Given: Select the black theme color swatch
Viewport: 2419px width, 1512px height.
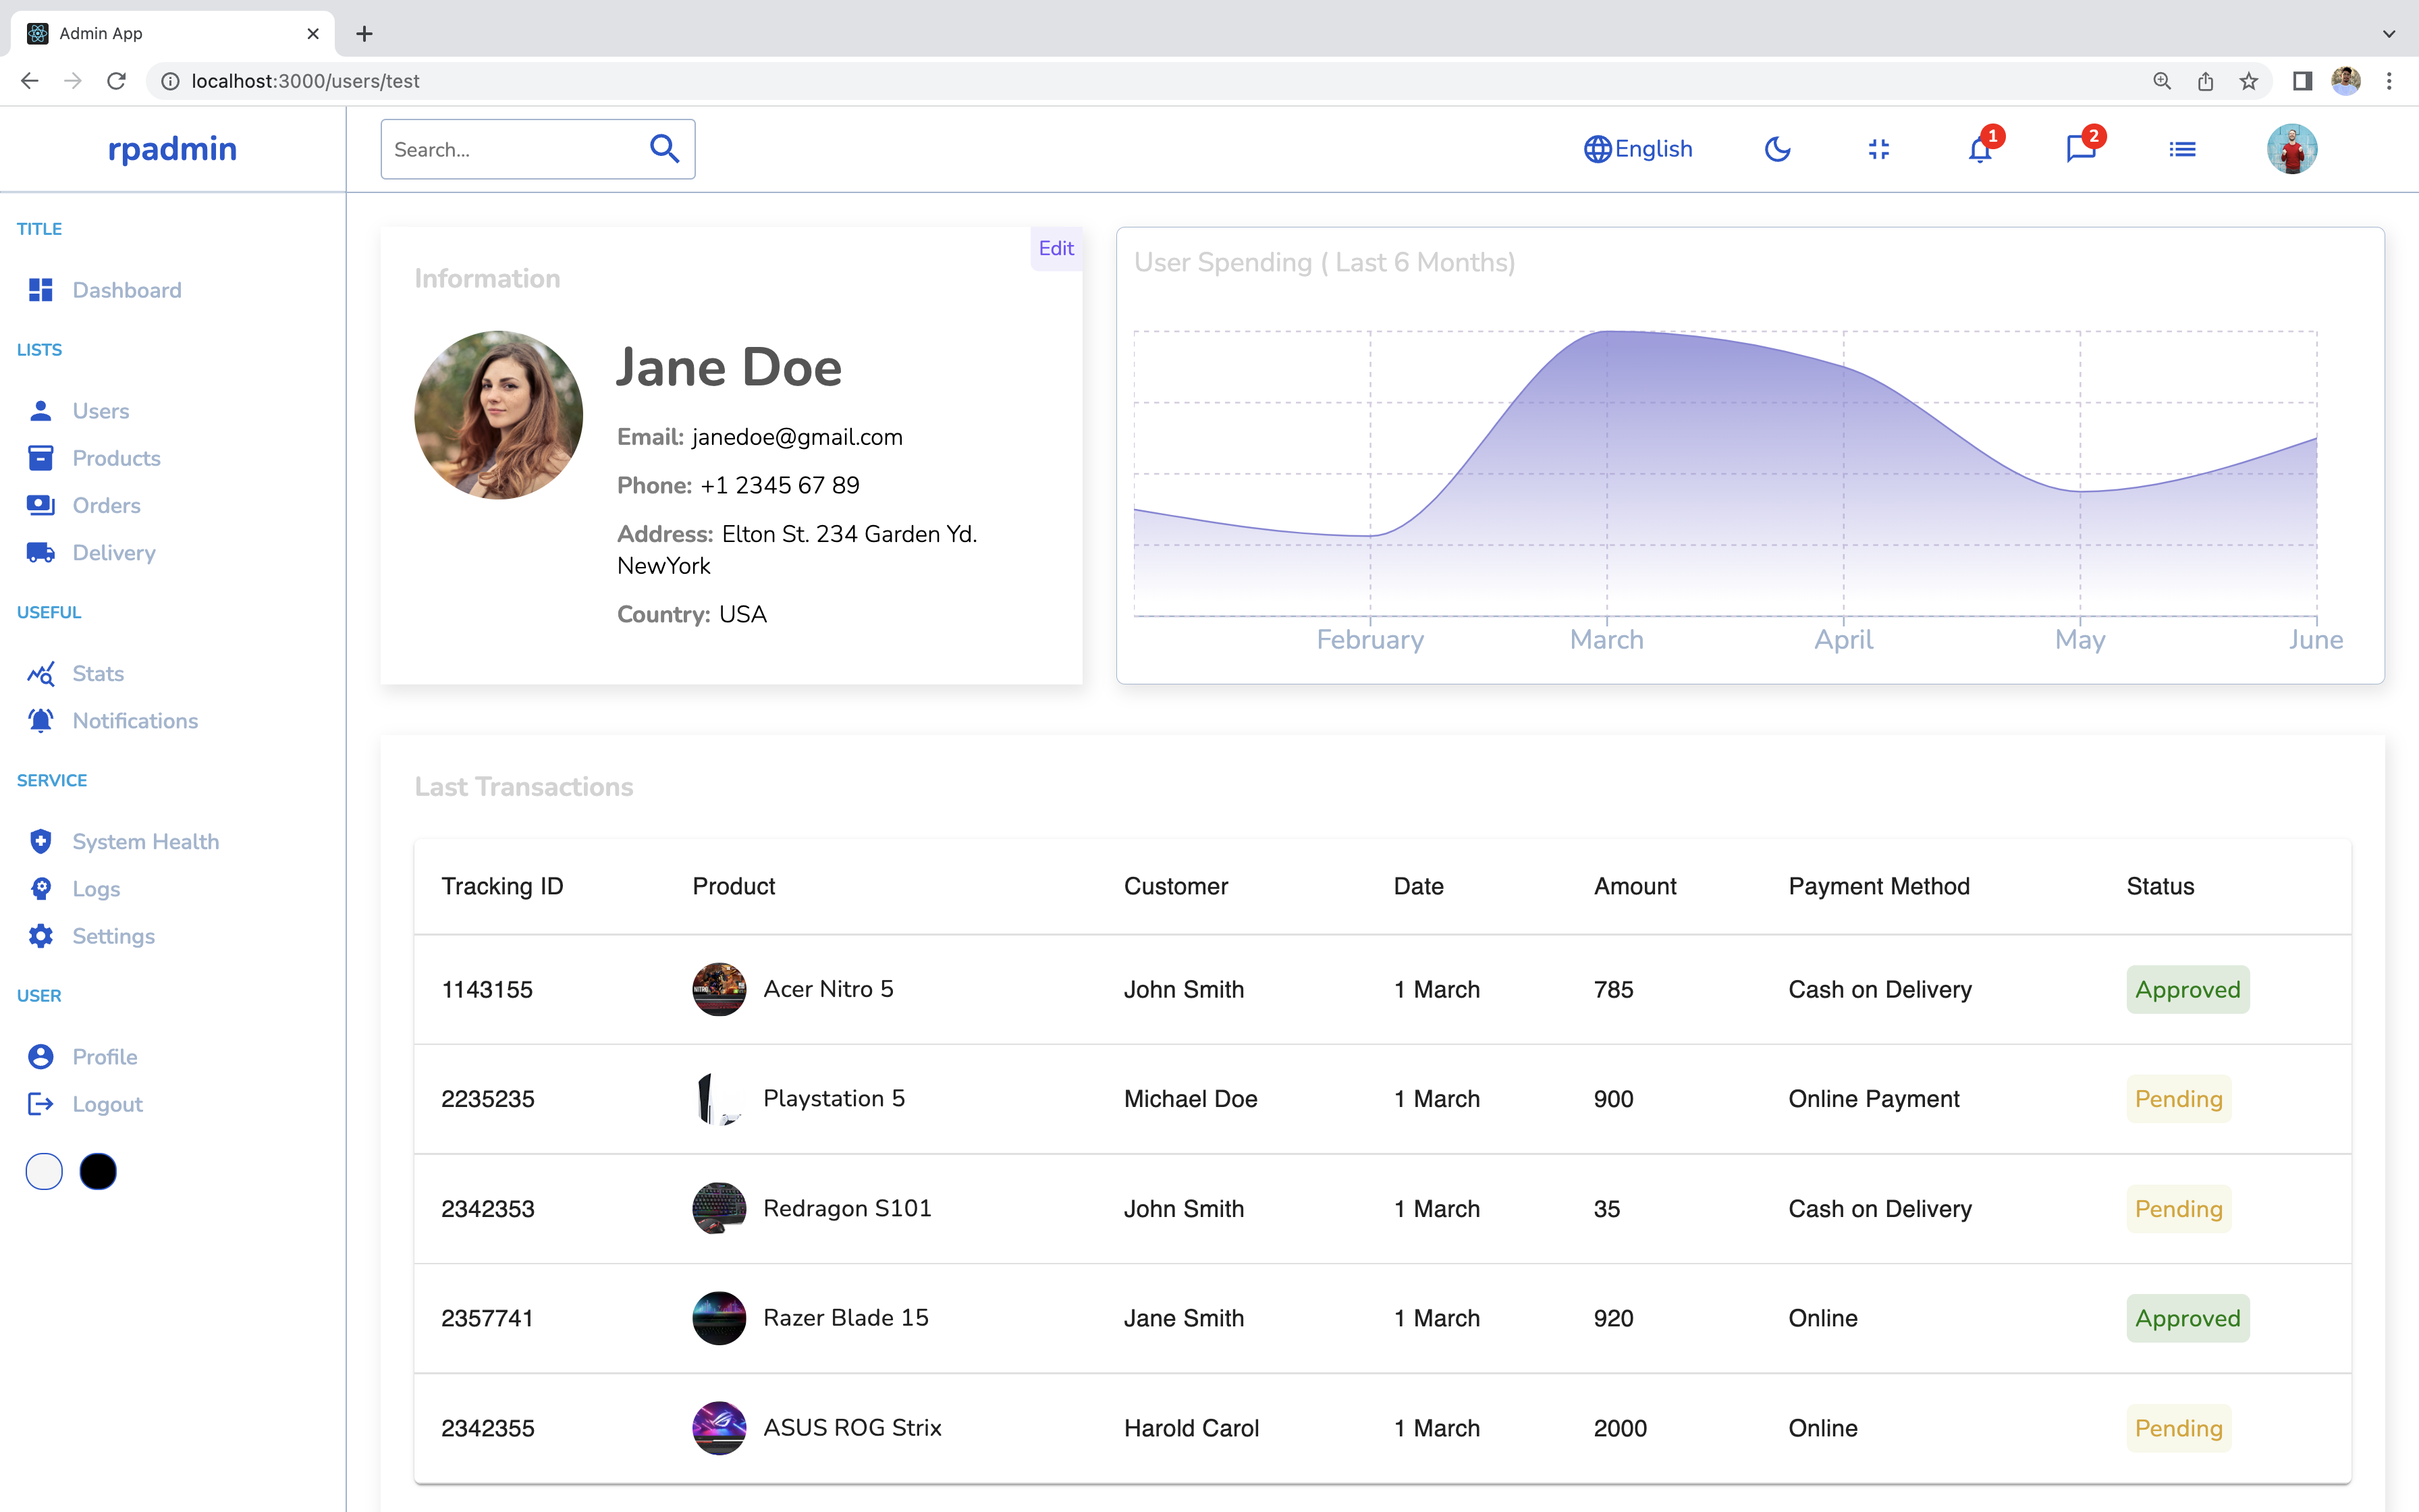Looking at the screenshot, I should (98, 1171).
